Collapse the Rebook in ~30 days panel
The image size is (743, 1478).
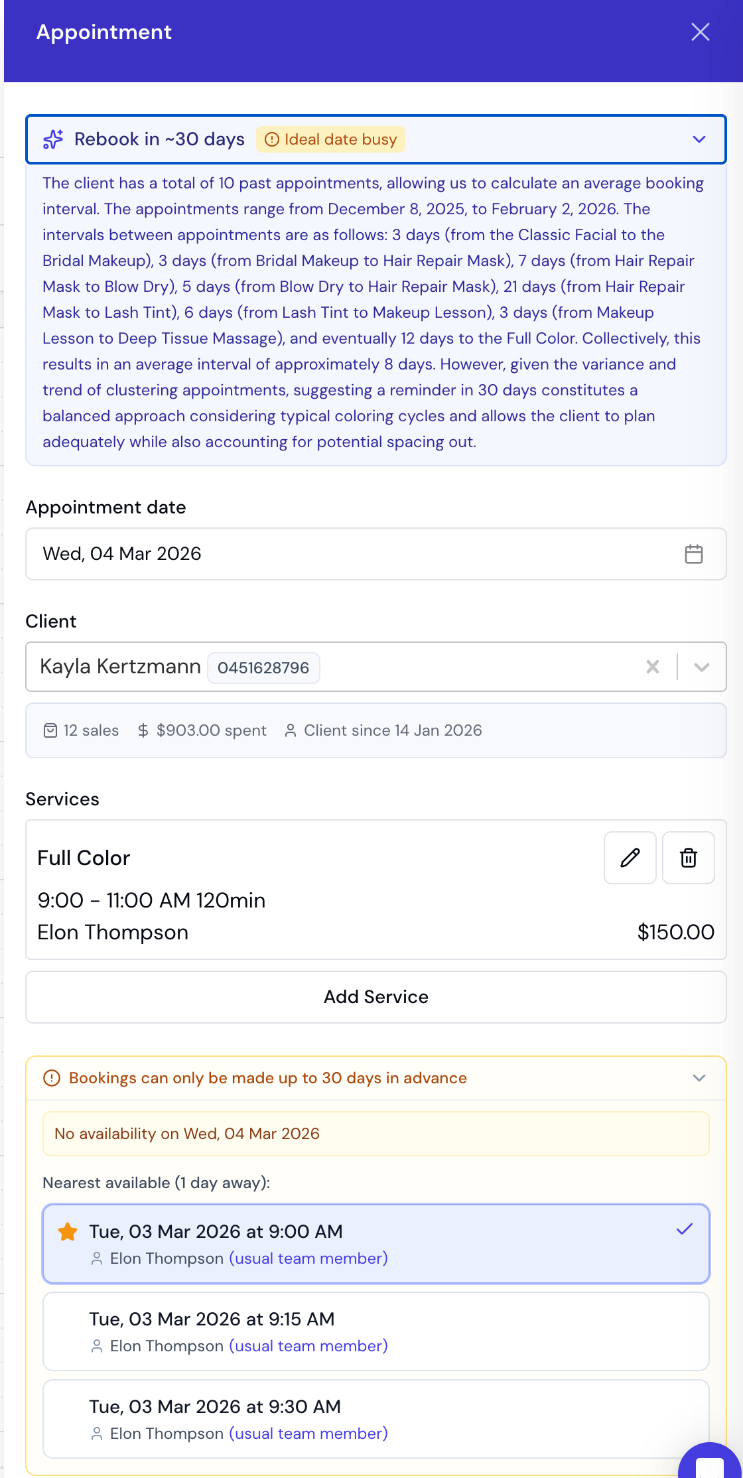click(x=698, y=139)
